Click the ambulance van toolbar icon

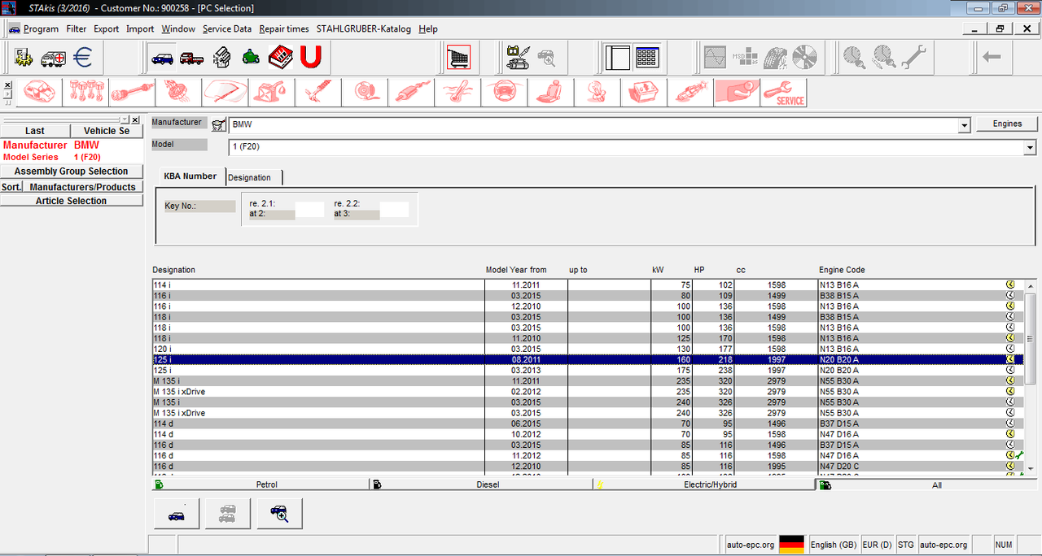53,58
